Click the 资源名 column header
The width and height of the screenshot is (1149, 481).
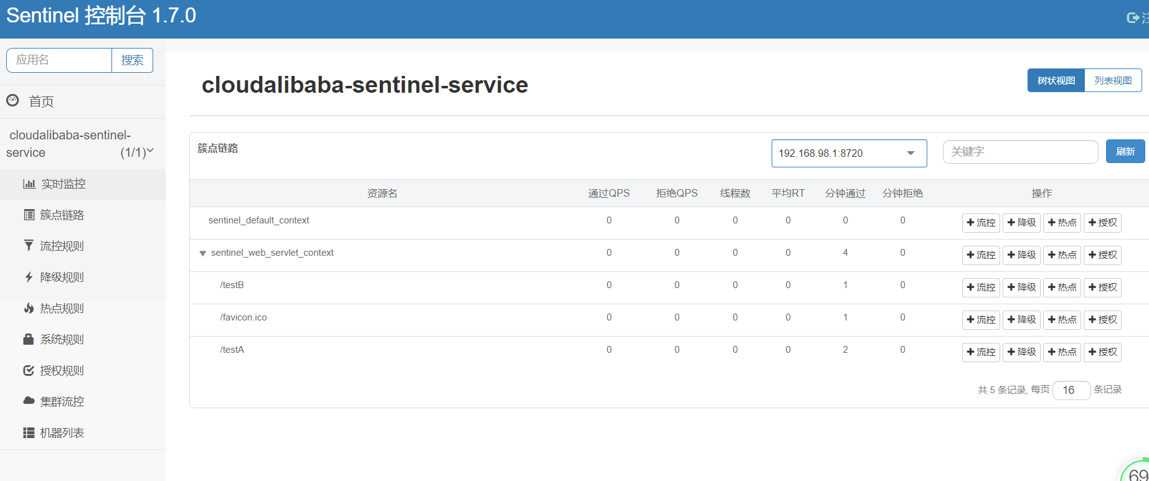pos(382,194)
